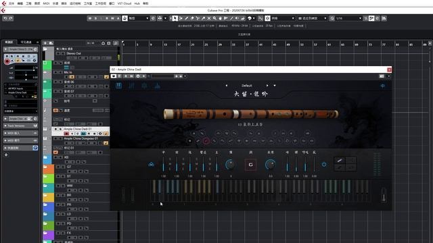This screenshot has height=243, width=433.
Task: Undo the last action in Cubase toolbar
Action: (x=5, y=18)
